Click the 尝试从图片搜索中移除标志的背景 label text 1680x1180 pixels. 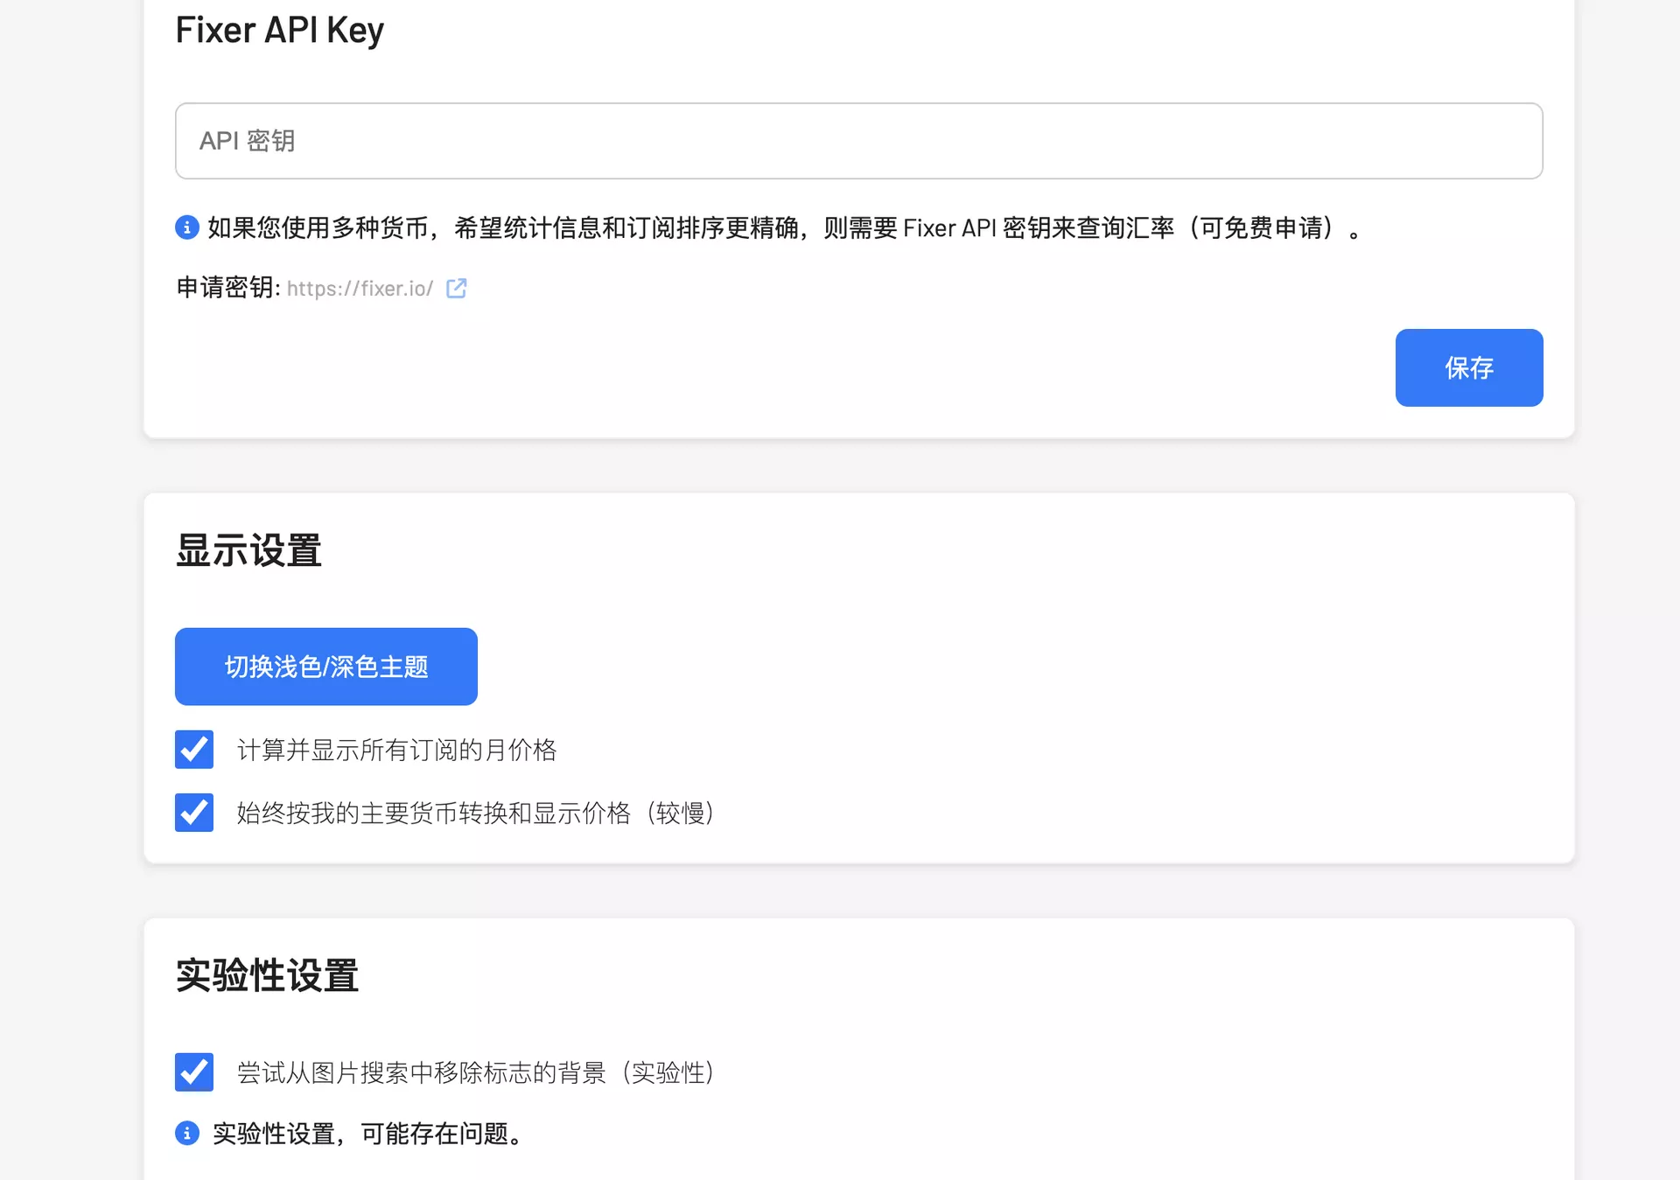[420, 1072]
